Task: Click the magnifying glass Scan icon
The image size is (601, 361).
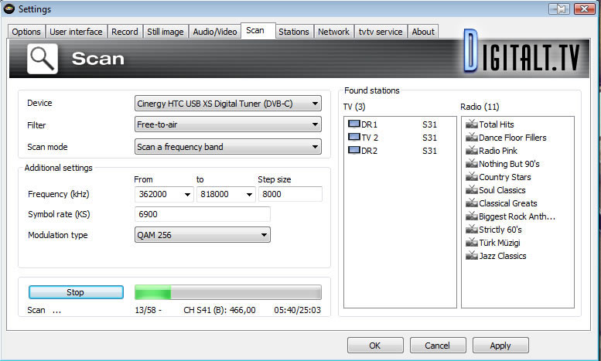Action: point(43,59)
